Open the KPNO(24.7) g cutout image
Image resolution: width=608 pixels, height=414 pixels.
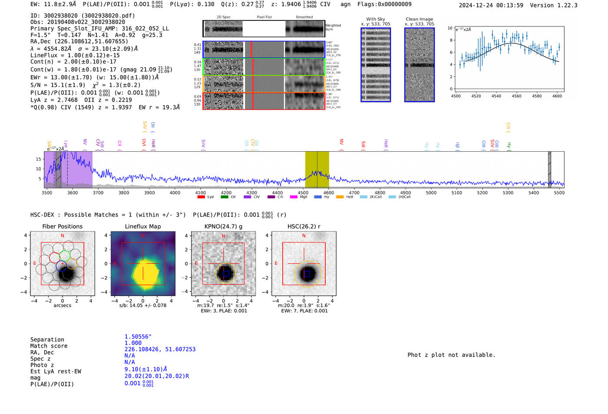223,264
